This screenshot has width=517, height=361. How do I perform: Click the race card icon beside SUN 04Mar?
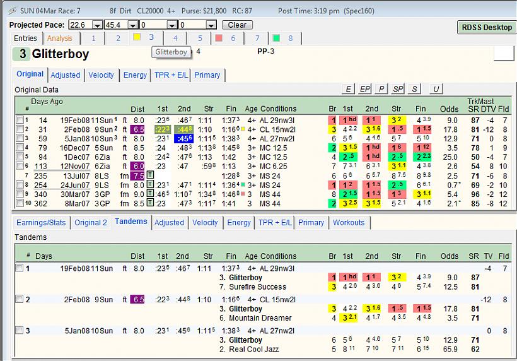tap(13, 11)
